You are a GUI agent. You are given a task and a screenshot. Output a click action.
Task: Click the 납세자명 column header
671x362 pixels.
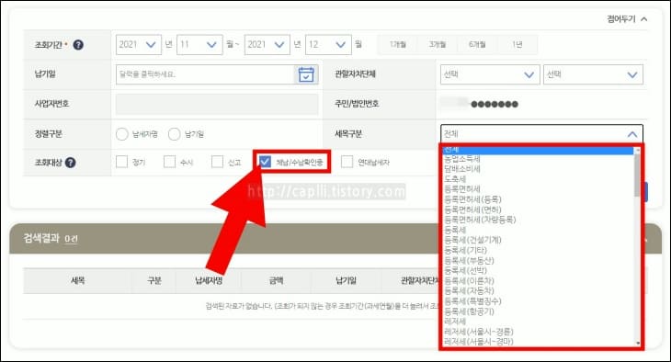[209, 281]
